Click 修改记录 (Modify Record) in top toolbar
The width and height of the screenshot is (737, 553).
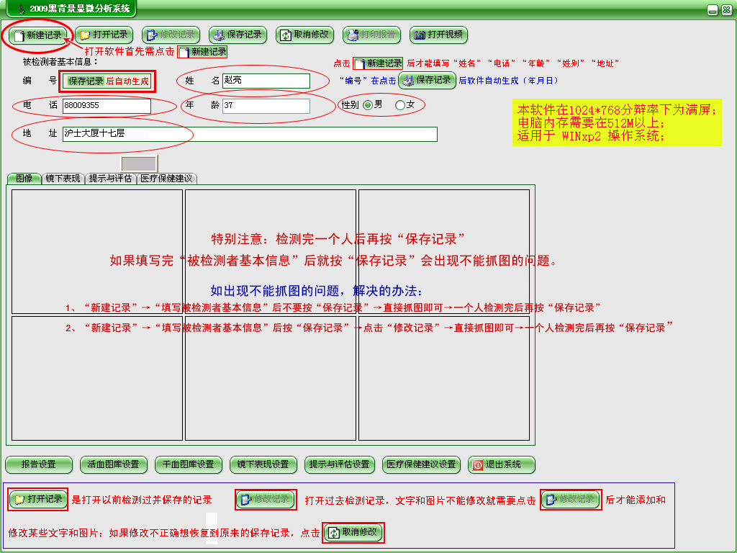pos(171,35)
